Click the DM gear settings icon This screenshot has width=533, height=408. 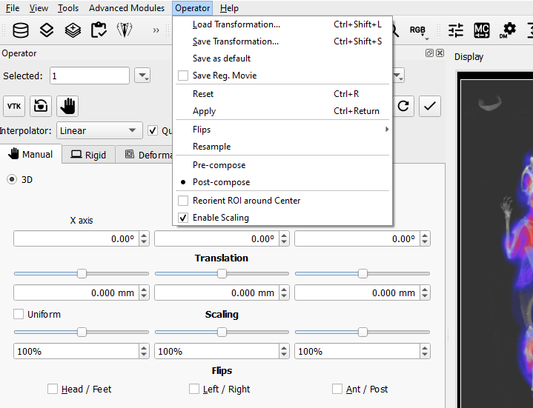pos(508,30)
